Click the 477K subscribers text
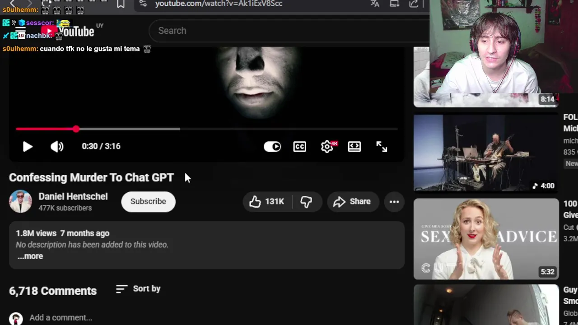Viewport: 578px width, 325px height. (65, 208)
